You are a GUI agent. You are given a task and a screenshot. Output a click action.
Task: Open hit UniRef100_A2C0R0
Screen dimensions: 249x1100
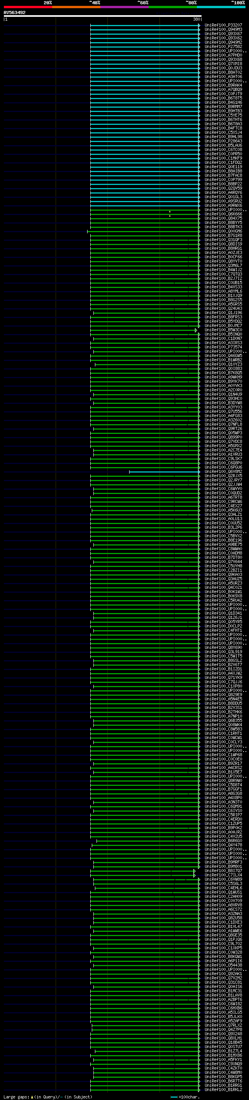(x=223, y=390)
